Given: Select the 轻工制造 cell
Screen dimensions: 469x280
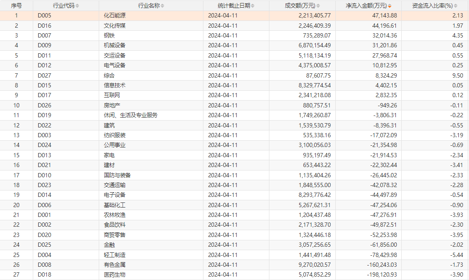Looking at the screenshot, I should pos(114,255).
